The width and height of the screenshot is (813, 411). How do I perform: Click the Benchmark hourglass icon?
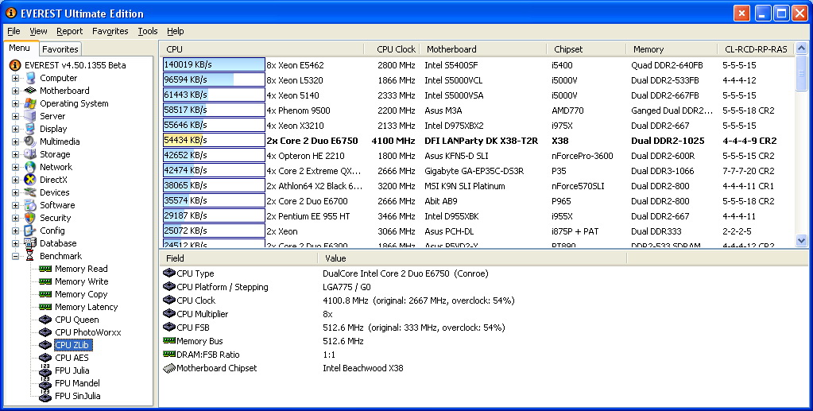tap(30, 256)
